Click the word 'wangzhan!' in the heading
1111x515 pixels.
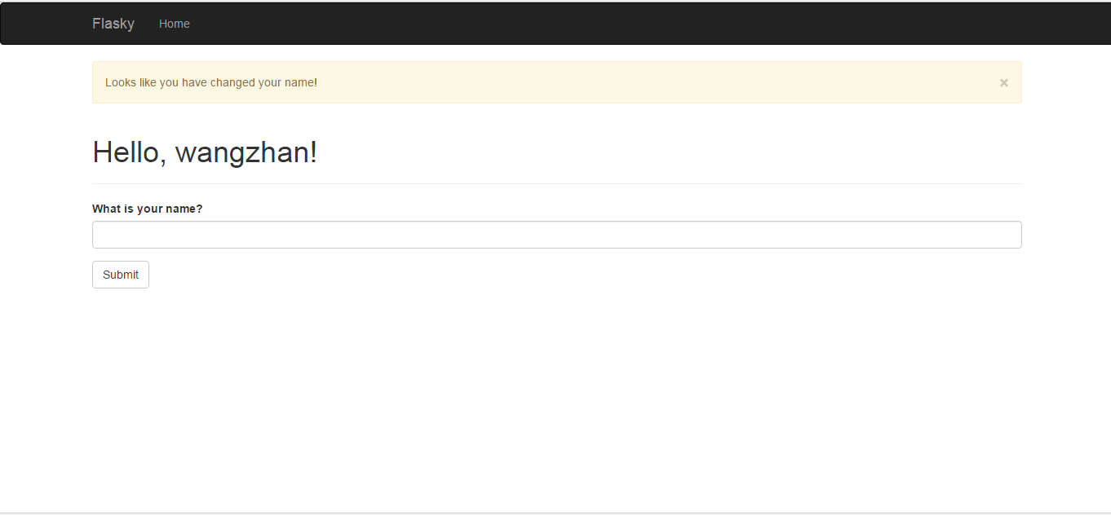tap(246, 152)
